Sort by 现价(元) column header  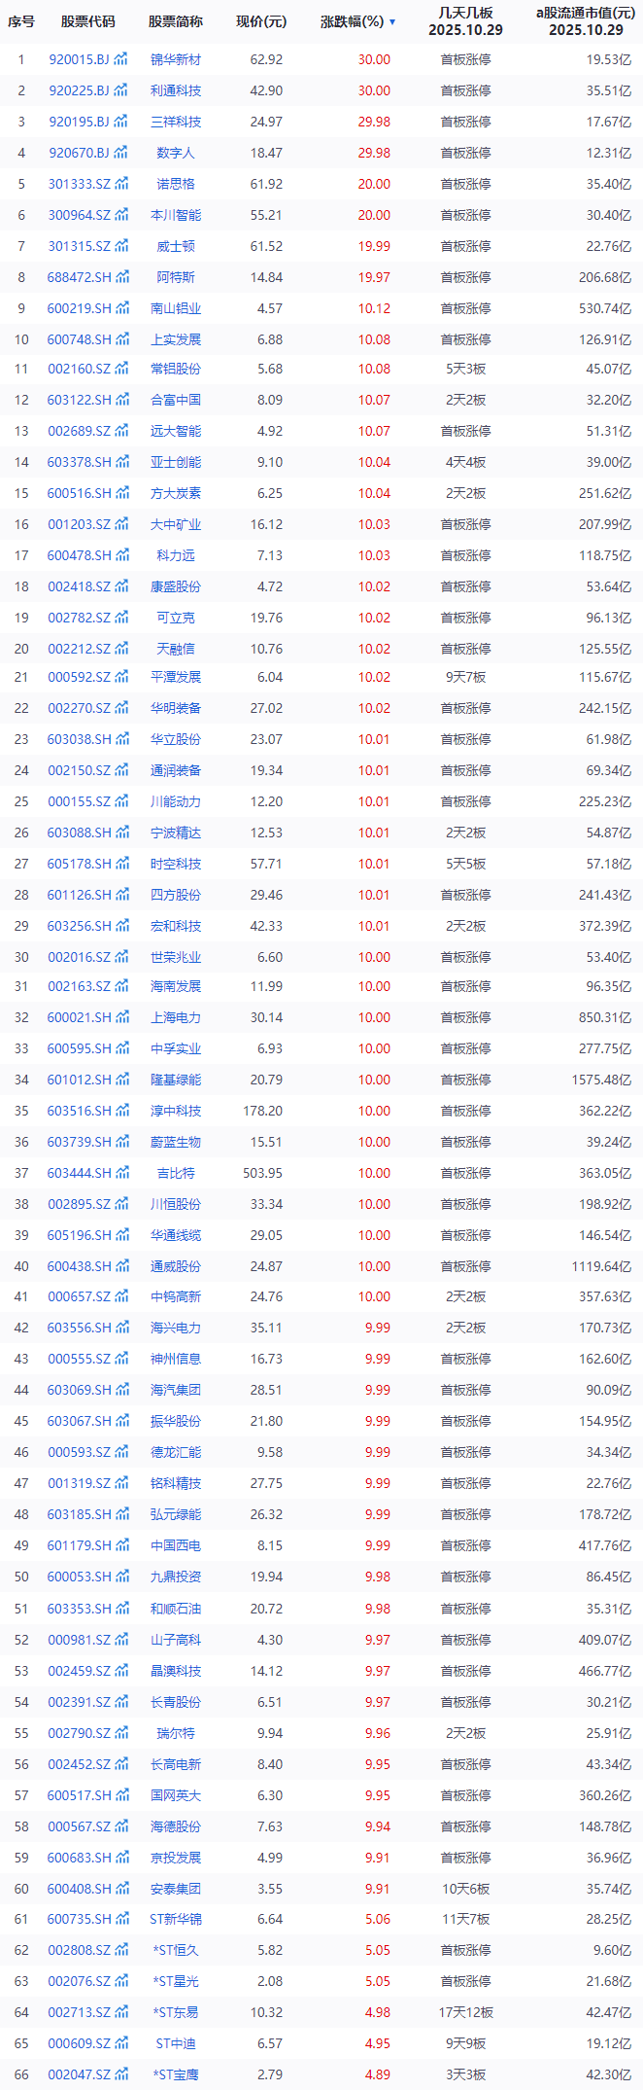point(261,21)
